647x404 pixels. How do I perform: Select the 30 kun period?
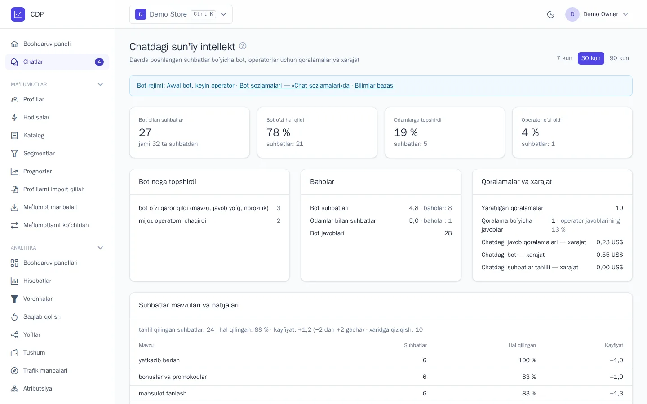591,58
